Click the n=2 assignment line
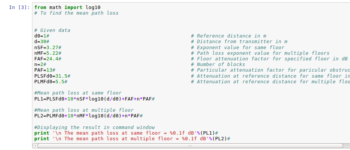Screen dimensions: 350x150 40,64
